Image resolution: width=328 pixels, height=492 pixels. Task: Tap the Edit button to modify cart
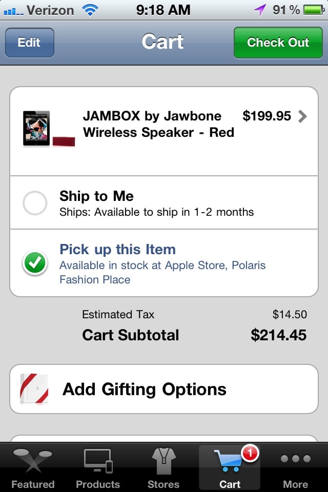(29, 43)
